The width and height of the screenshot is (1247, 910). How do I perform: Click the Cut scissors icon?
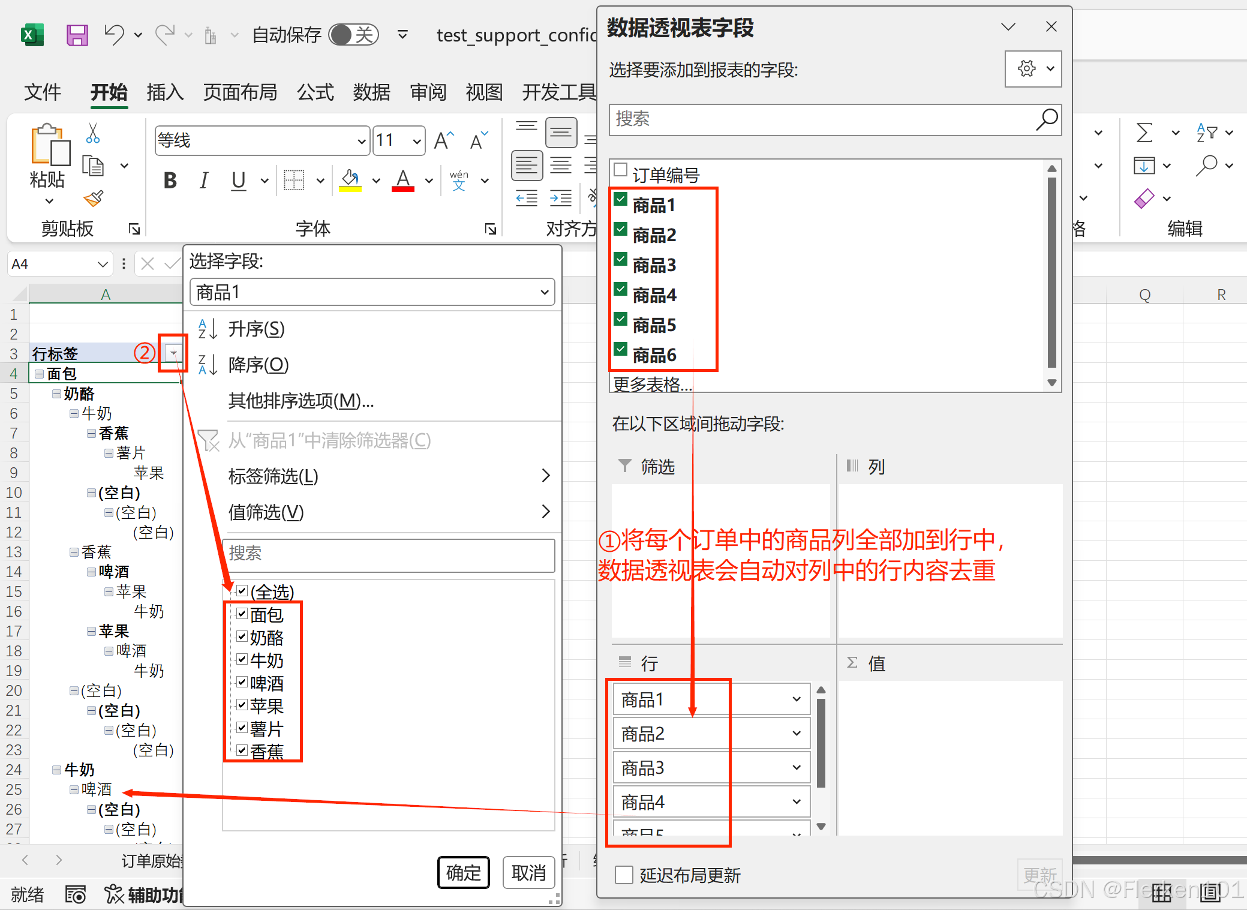click(x=93, y=133)
